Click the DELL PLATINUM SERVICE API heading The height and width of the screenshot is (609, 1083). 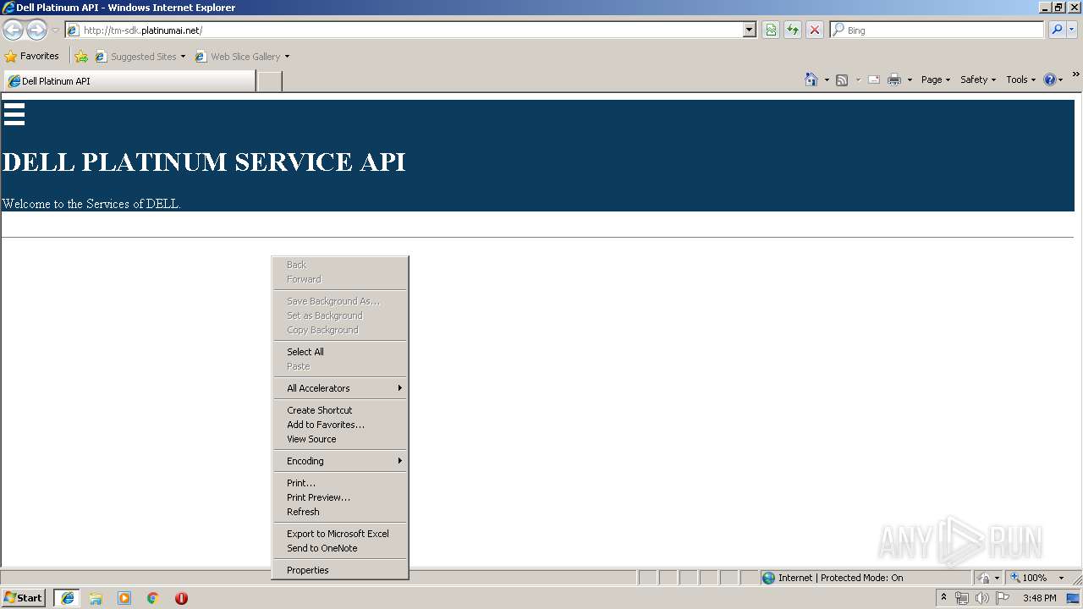tap(204, 162)
